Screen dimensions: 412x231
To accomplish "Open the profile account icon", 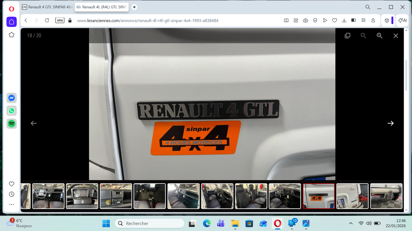I will pyautogui.click(x=373, y=20).
